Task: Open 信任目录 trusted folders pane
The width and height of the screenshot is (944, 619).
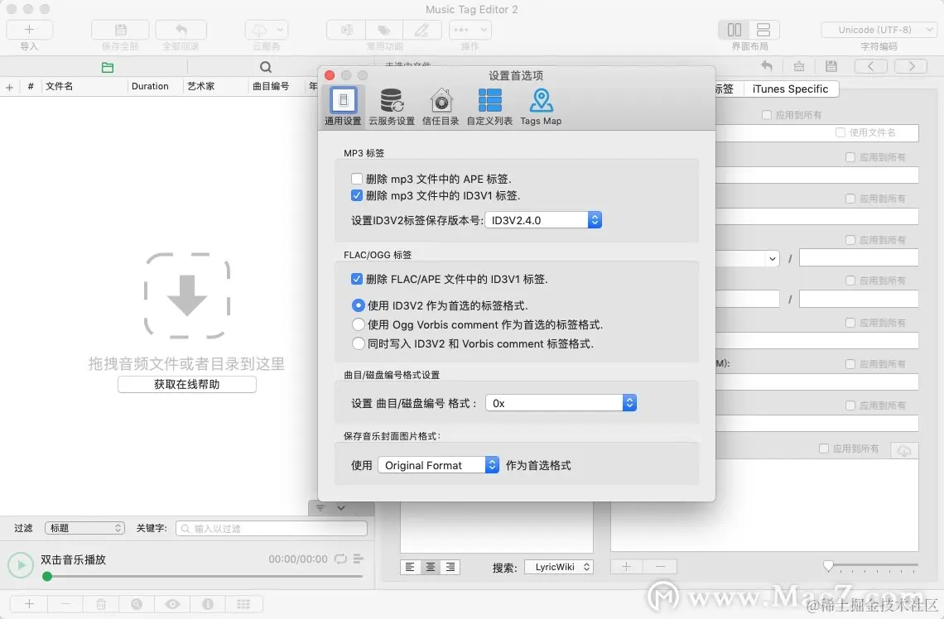Action: click(x=441, y=107)
